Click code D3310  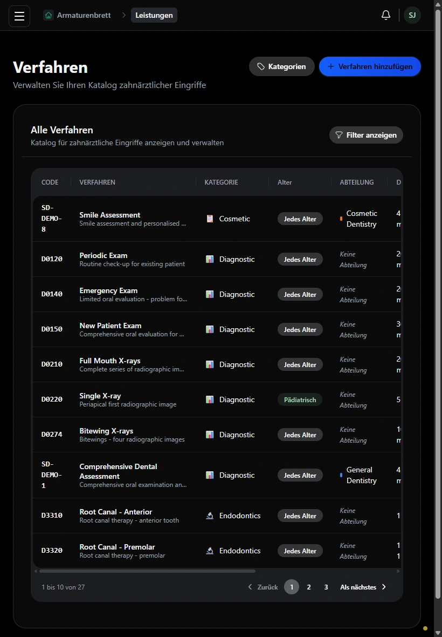click(x=52, y=516)
